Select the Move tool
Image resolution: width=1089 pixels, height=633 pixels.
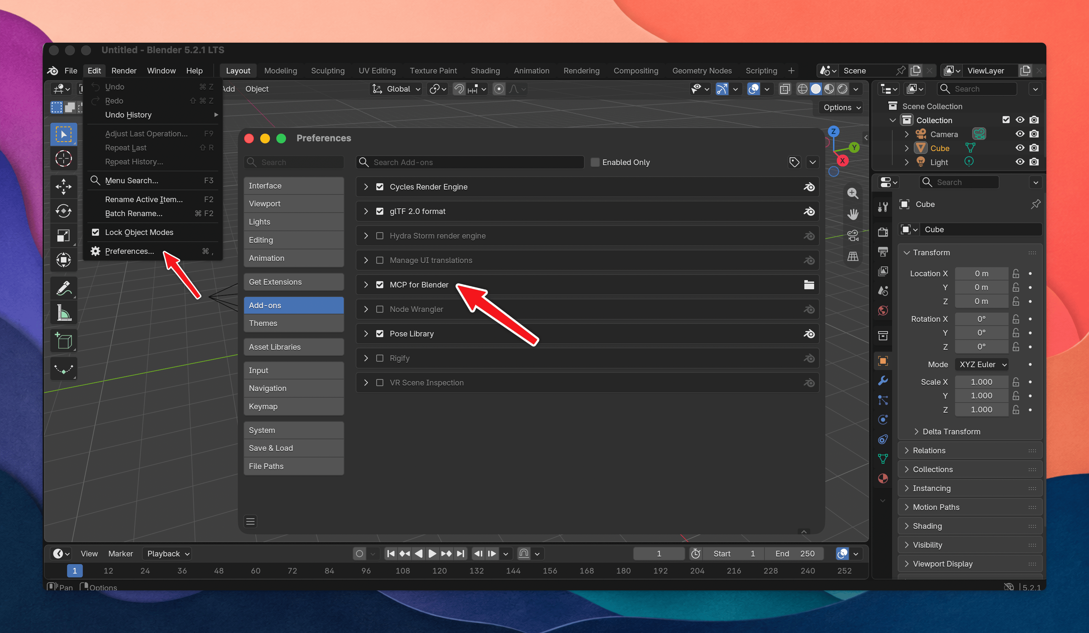(64, 187)
